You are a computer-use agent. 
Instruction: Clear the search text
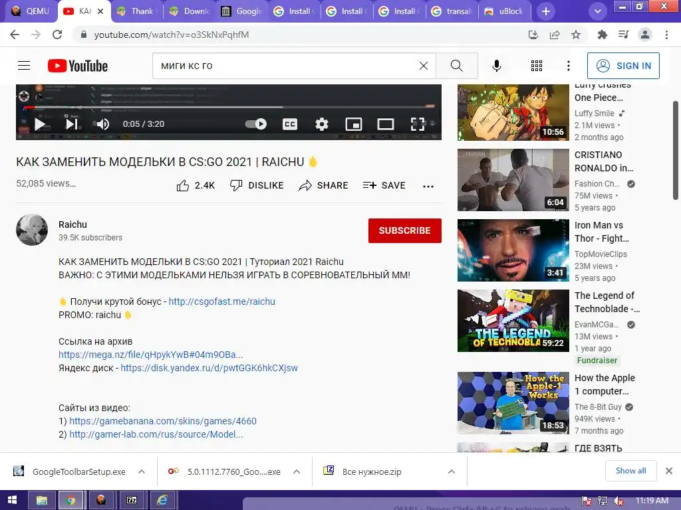pos(424,66)
